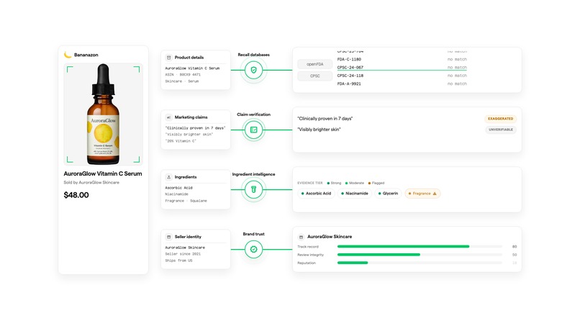Select the openFDA database tab

click(314, 64)
